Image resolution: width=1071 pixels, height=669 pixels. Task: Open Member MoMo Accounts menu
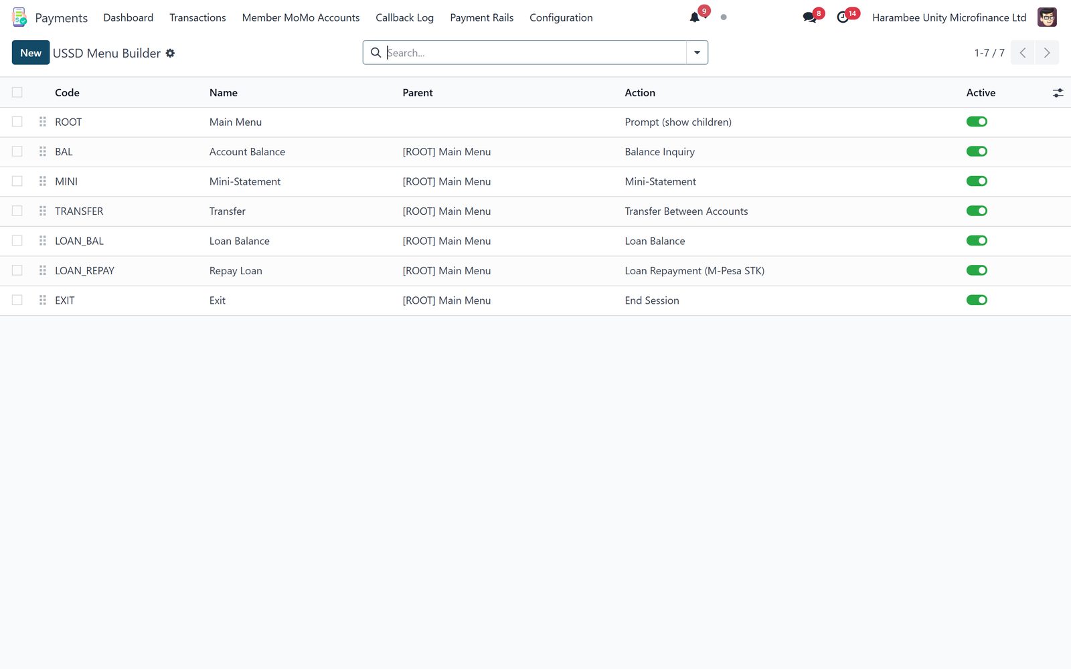coord(301,18)
